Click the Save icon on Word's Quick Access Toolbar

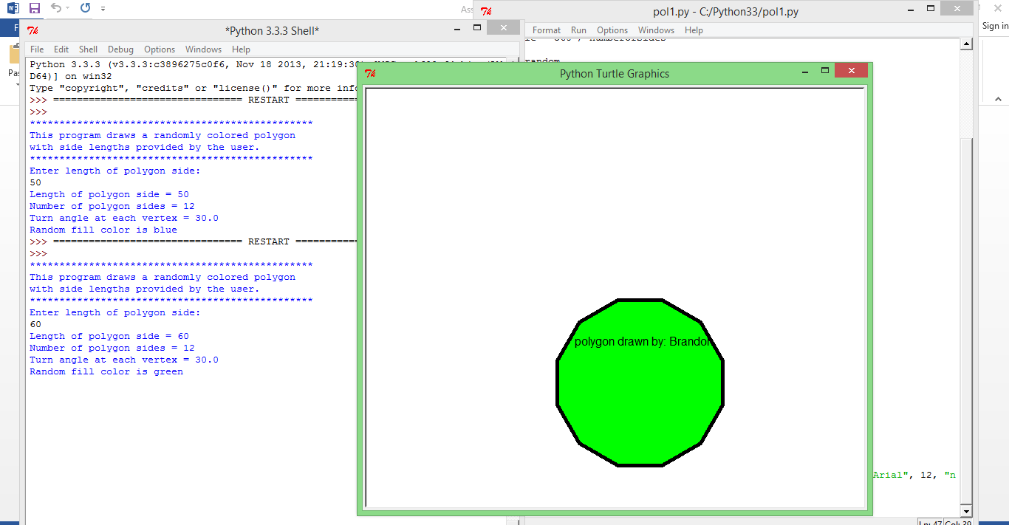(35, 8)
